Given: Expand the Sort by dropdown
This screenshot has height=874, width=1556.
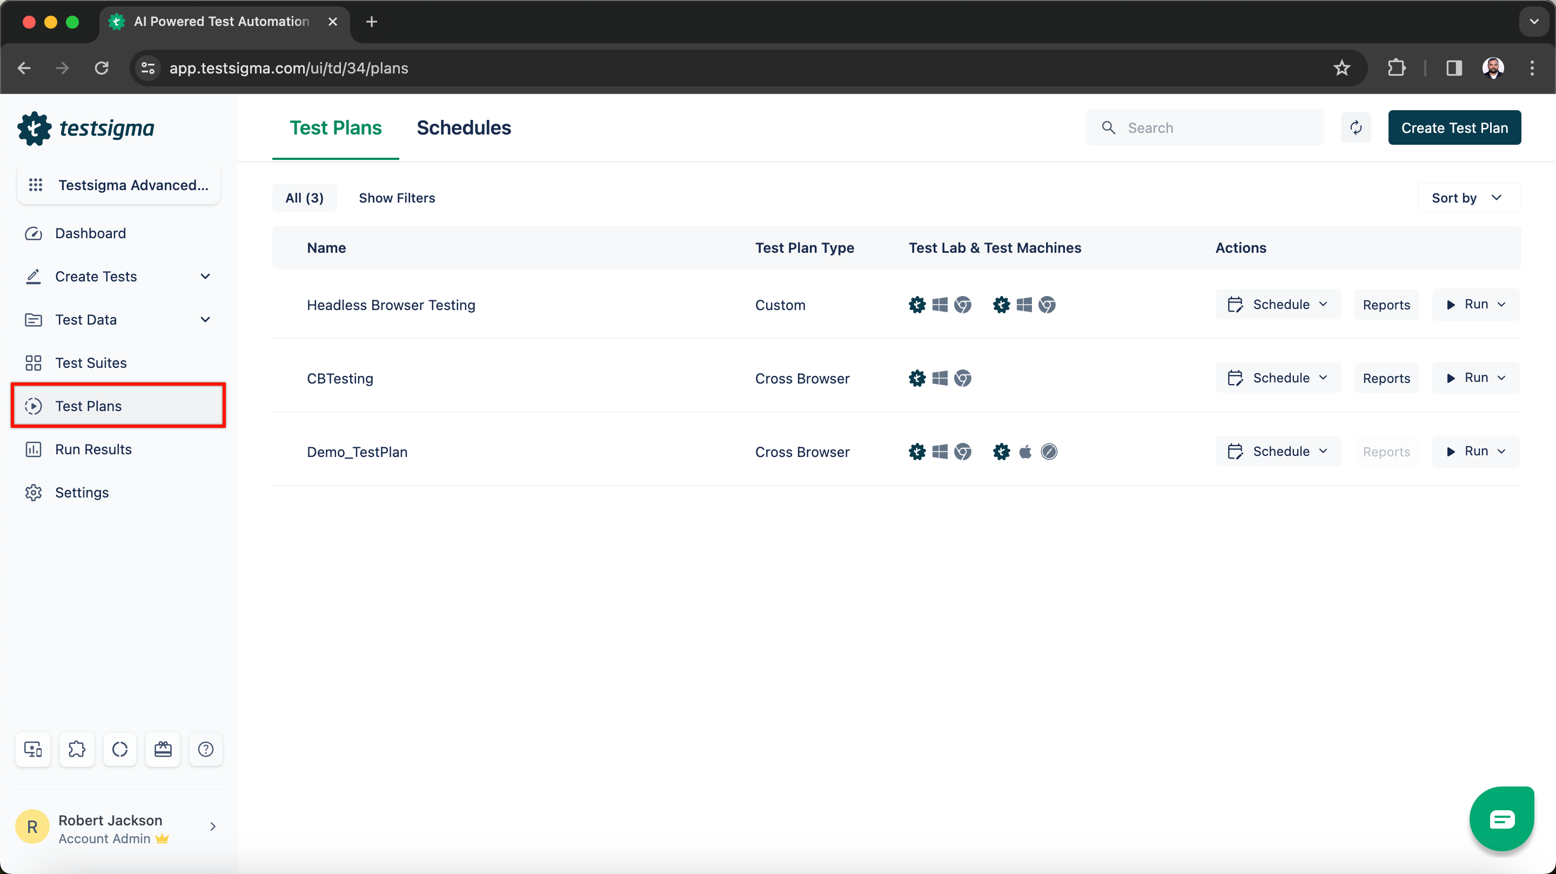Looking at the screenshot, I should (x=1466, y=198).
